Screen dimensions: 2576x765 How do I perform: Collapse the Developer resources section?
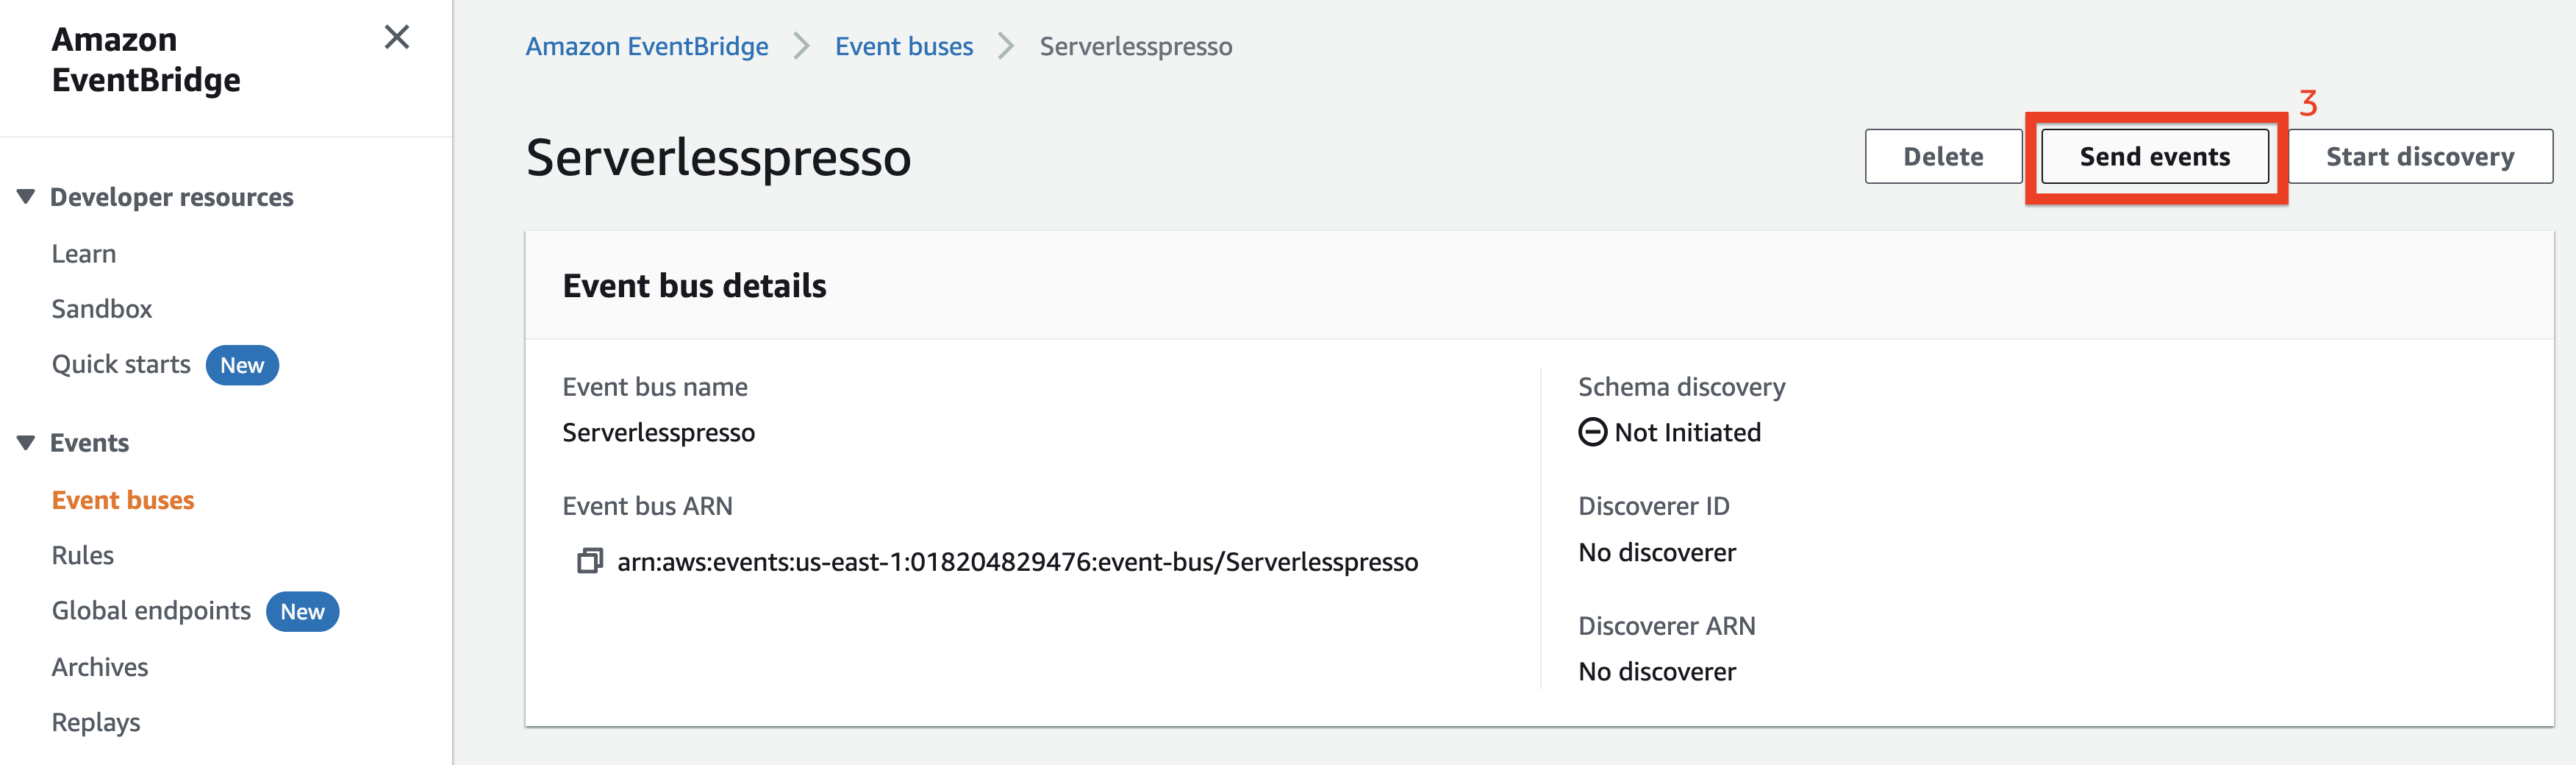click(26, 197)
